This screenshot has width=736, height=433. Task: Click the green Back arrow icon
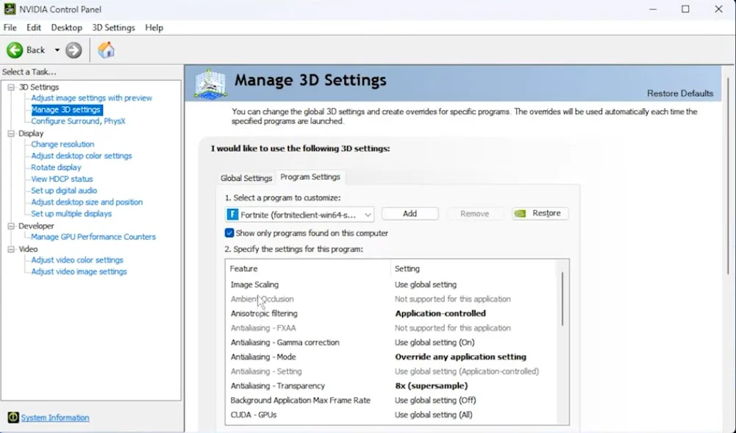pyautogui.click(x=15, y=50)
